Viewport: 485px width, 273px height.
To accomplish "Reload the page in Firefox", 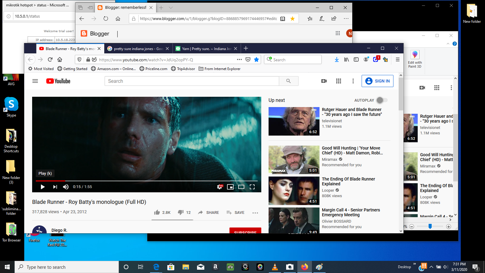I will 50,59.
